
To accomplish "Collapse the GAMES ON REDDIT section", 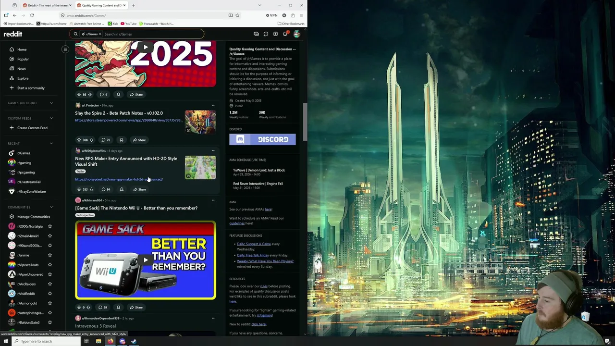I will (x=51, y=103).
